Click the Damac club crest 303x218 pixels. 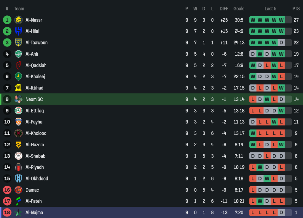click(18, 190)
